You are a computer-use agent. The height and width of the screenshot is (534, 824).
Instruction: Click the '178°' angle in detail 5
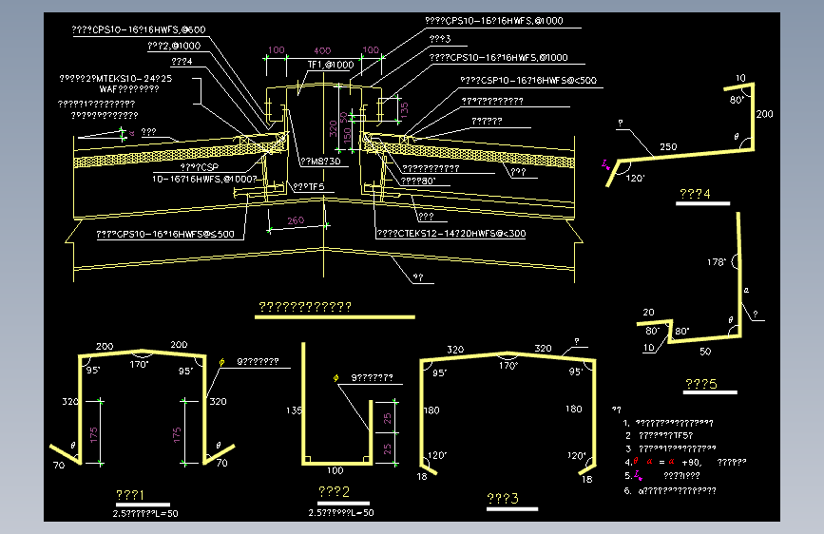[717, 261]
